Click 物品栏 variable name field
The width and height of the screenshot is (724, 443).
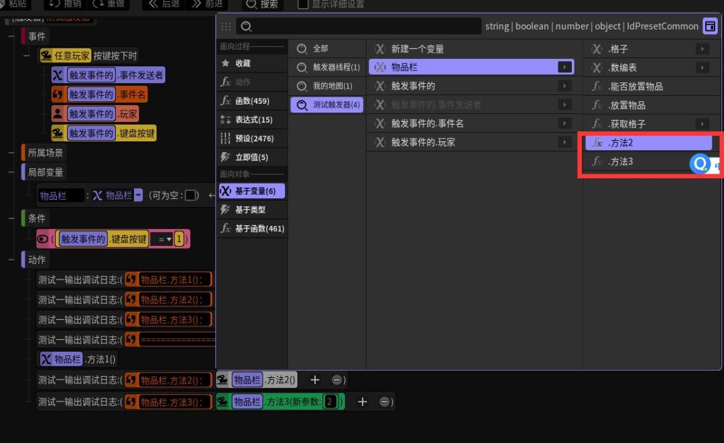(61, 196)
